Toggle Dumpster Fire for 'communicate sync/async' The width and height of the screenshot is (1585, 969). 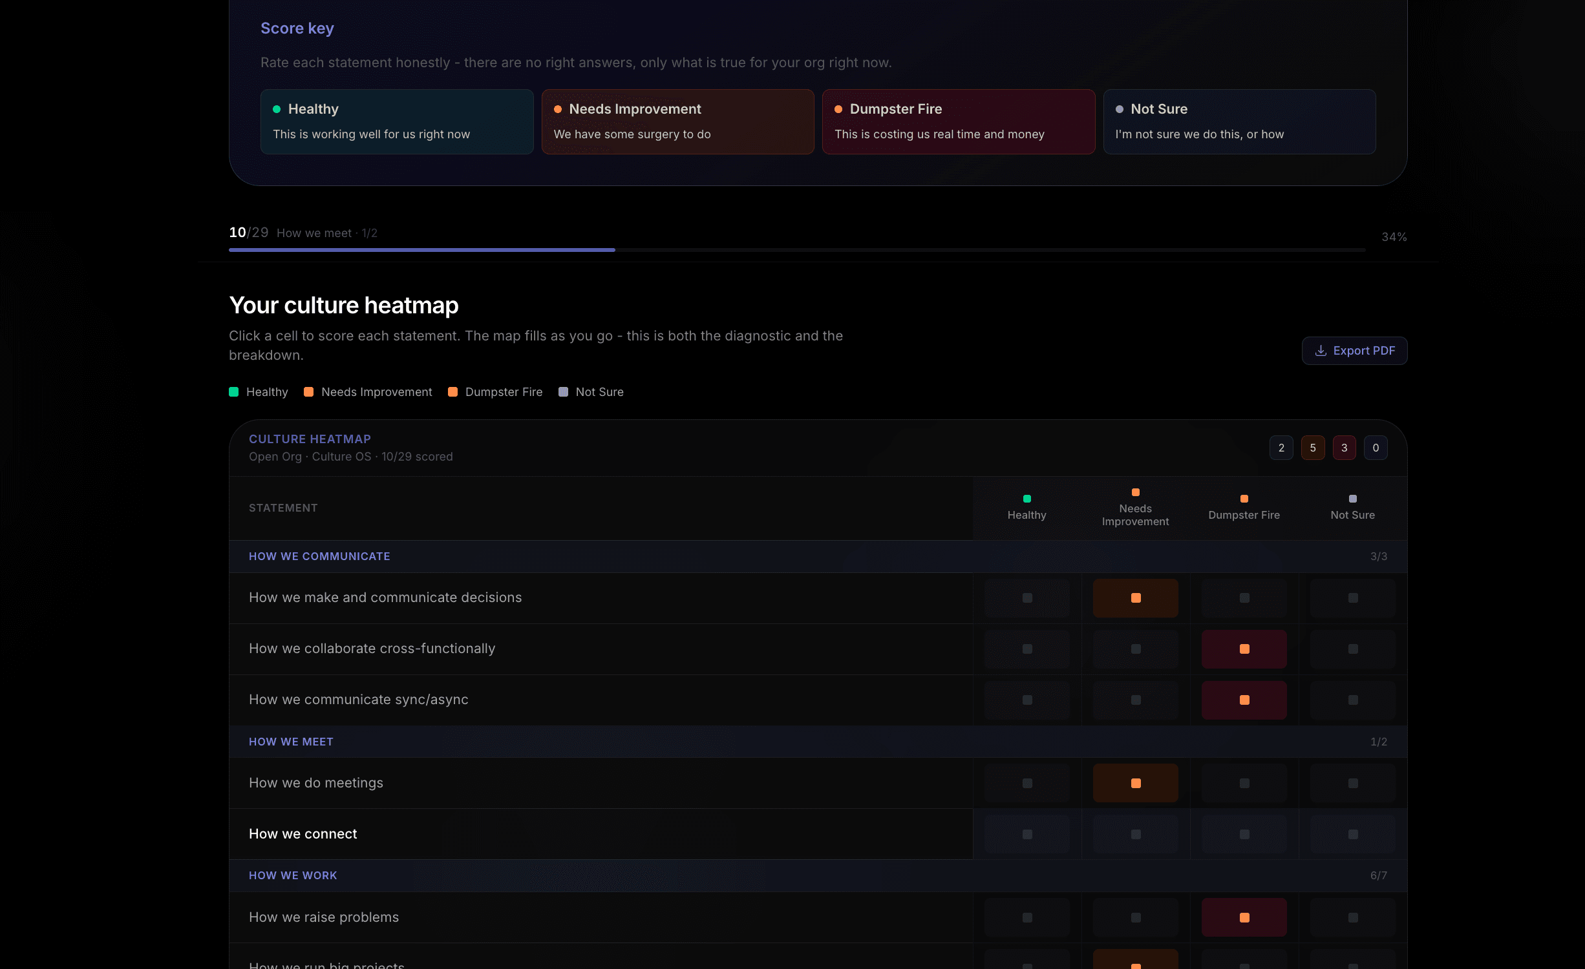tap(1244, 700)
